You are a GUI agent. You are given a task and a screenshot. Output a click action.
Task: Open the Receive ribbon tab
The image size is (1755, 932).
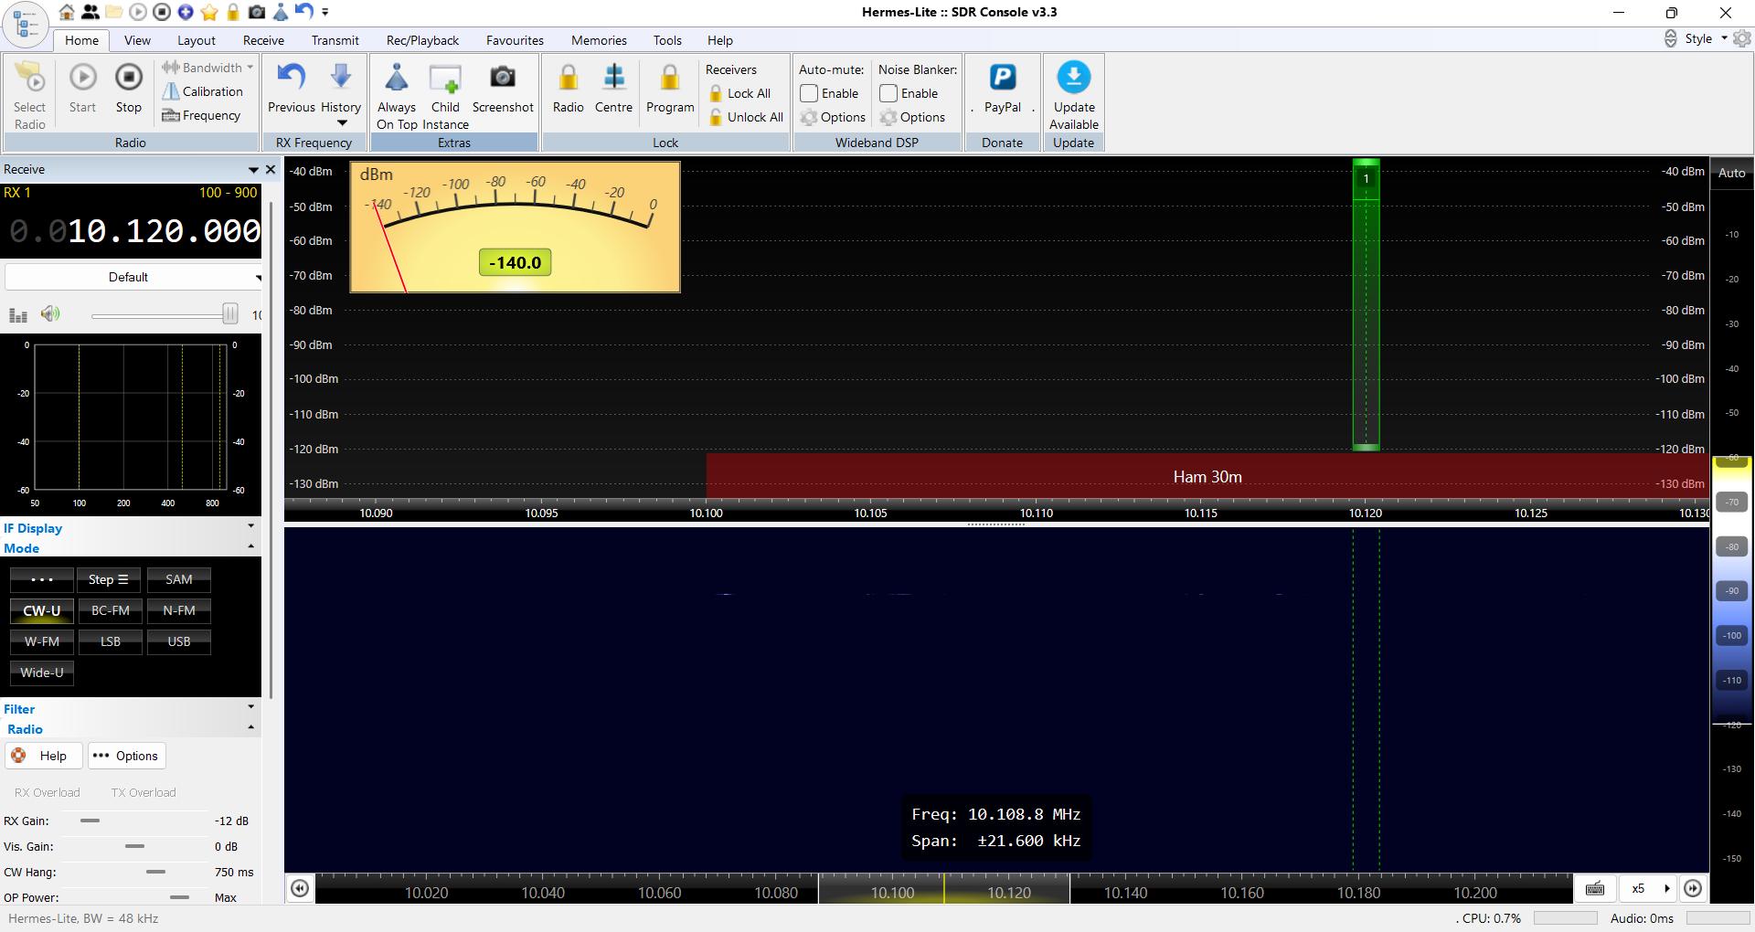[x=263, y=40]
